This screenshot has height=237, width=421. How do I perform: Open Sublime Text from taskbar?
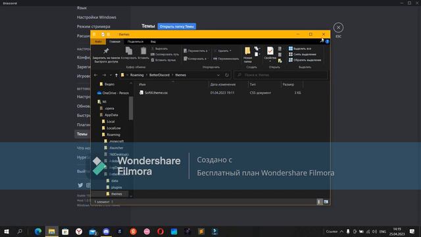201,231
